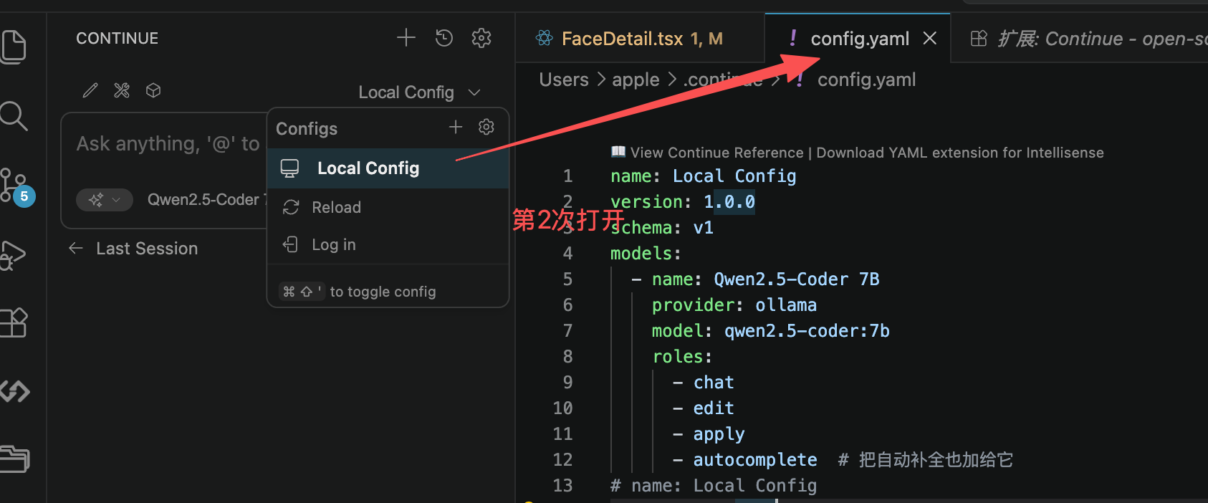Click the login icon beside Log in

click(290, 244)
